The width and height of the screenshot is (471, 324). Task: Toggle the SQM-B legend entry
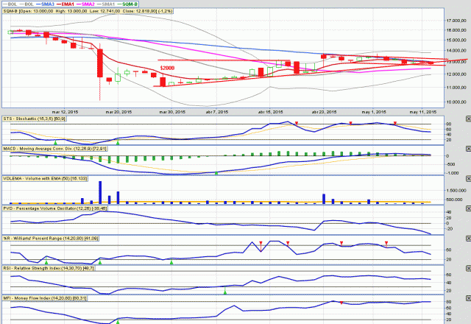pos(127,4)
